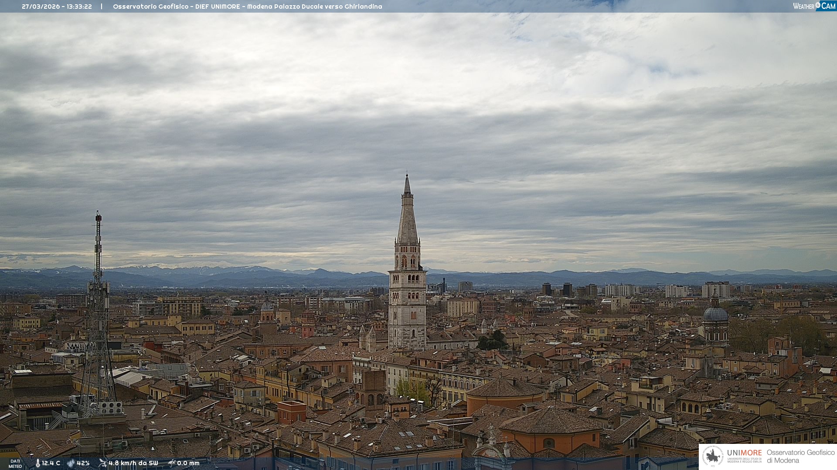
Task: Select the 42% humidity reading
Action: (x=83, y=463)
